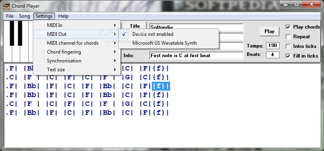Click the first black piano key
Viewport: 324px width, 151px height.
pos(12,33)
